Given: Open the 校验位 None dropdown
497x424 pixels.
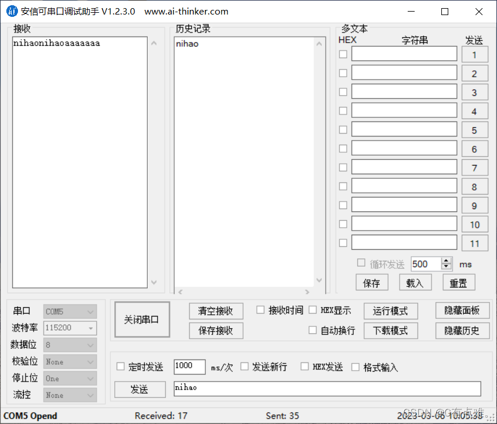Looking at the screenshot, I should [70, 362].
